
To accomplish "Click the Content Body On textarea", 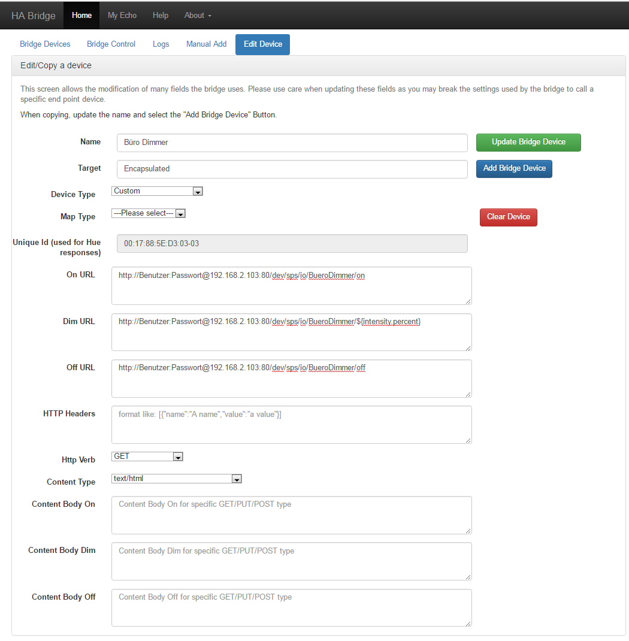I will point(291,515).
